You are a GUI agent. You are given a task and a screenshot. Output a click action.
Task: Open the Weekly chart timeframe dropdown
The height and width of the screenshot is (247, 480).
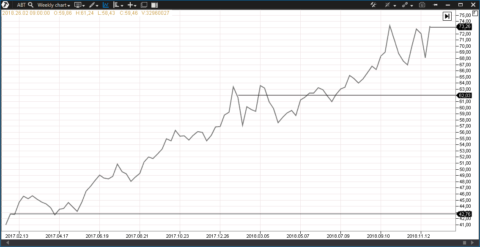[54, 5]
